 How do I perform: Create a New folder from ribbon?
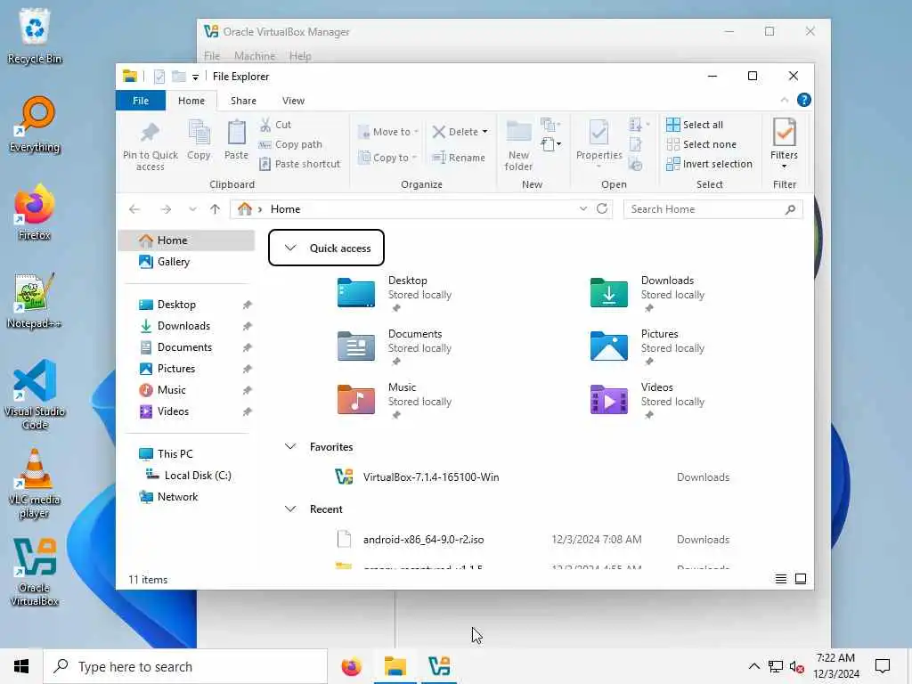pyautogui.click(x=519, y=145)
